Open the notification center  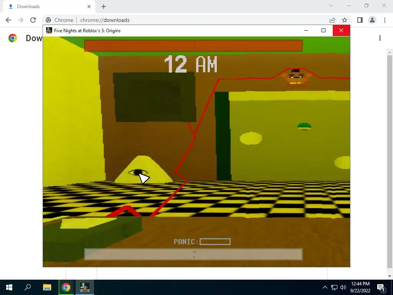click(x=380, y=287)
